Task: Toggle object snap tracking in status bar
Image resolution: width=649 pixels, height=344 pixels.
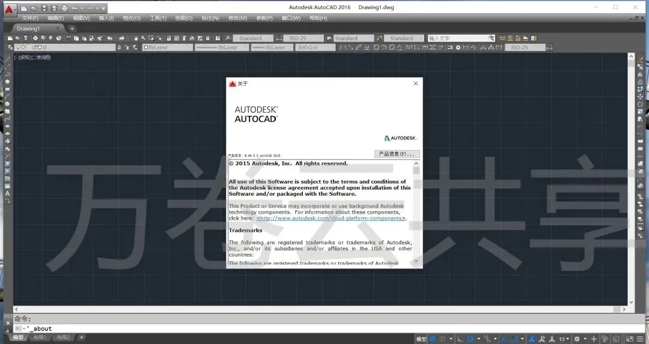Action: (x=504, y=339)
